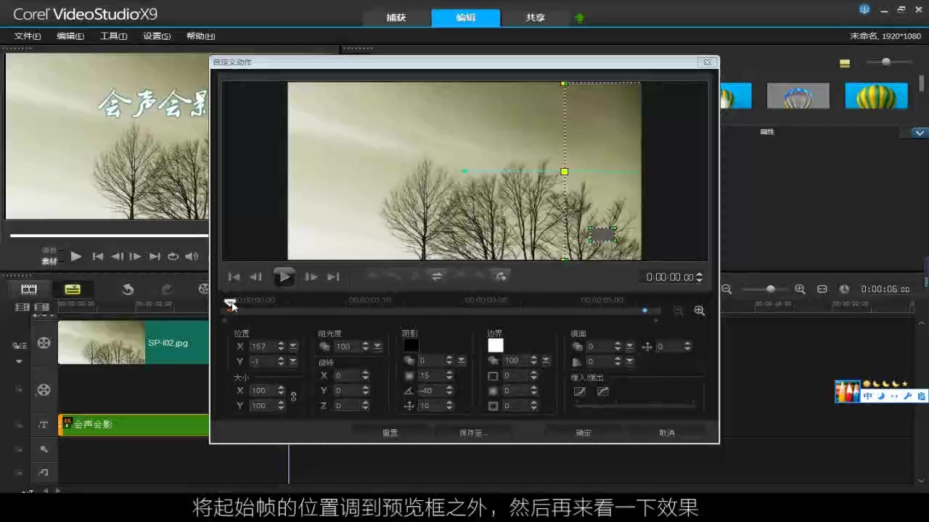Viewport: 929px width, 522px height.
Task: Click the Position Y value field
Action: point(262,361)
